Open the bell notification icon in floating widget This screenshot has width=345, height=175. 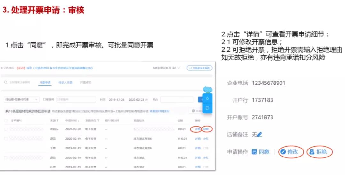click(207, 98)
